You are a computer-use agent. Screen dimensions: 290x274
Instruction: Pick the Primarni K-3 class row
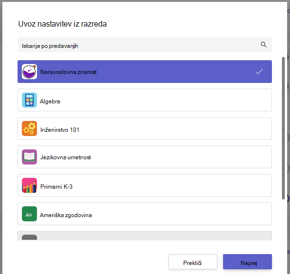(x=145, y=185)
